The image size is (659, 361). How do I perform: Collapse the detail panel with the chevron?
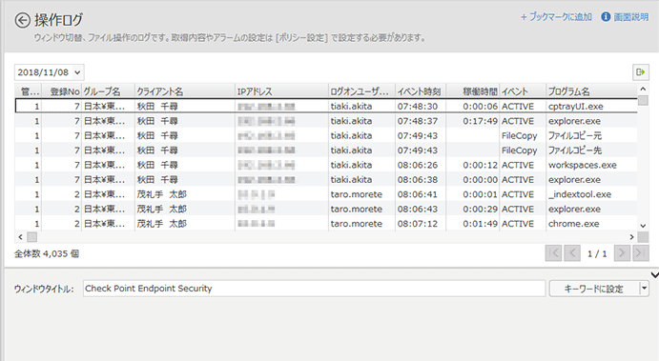pyautogui.click(x=655, y=275)
